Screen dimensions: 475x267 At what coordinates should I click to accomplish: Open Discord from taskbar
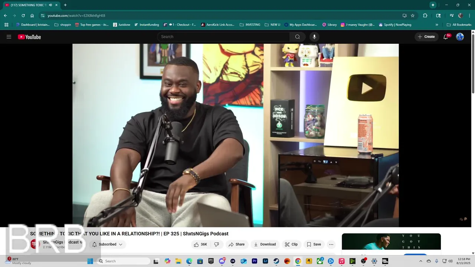(222, 261)
